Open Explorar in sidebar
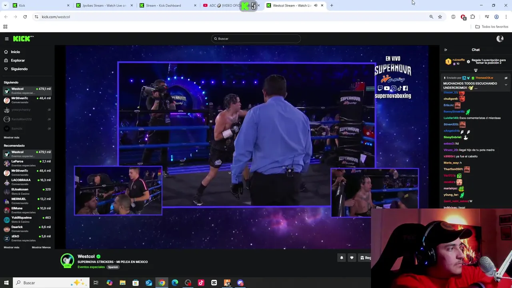The image size is (512, 288). coord(18,60)
